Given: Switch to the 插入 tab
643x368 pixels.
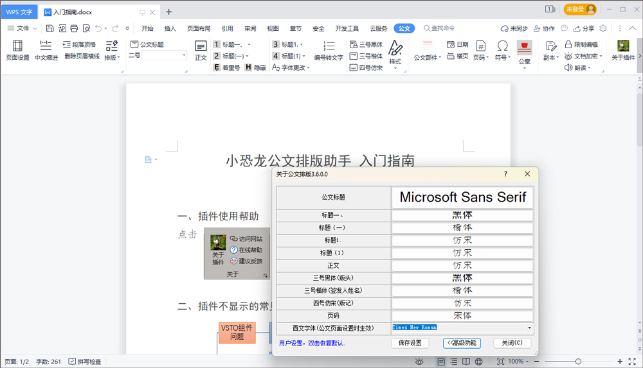Looking at the screenshot, I should [170, 28].
